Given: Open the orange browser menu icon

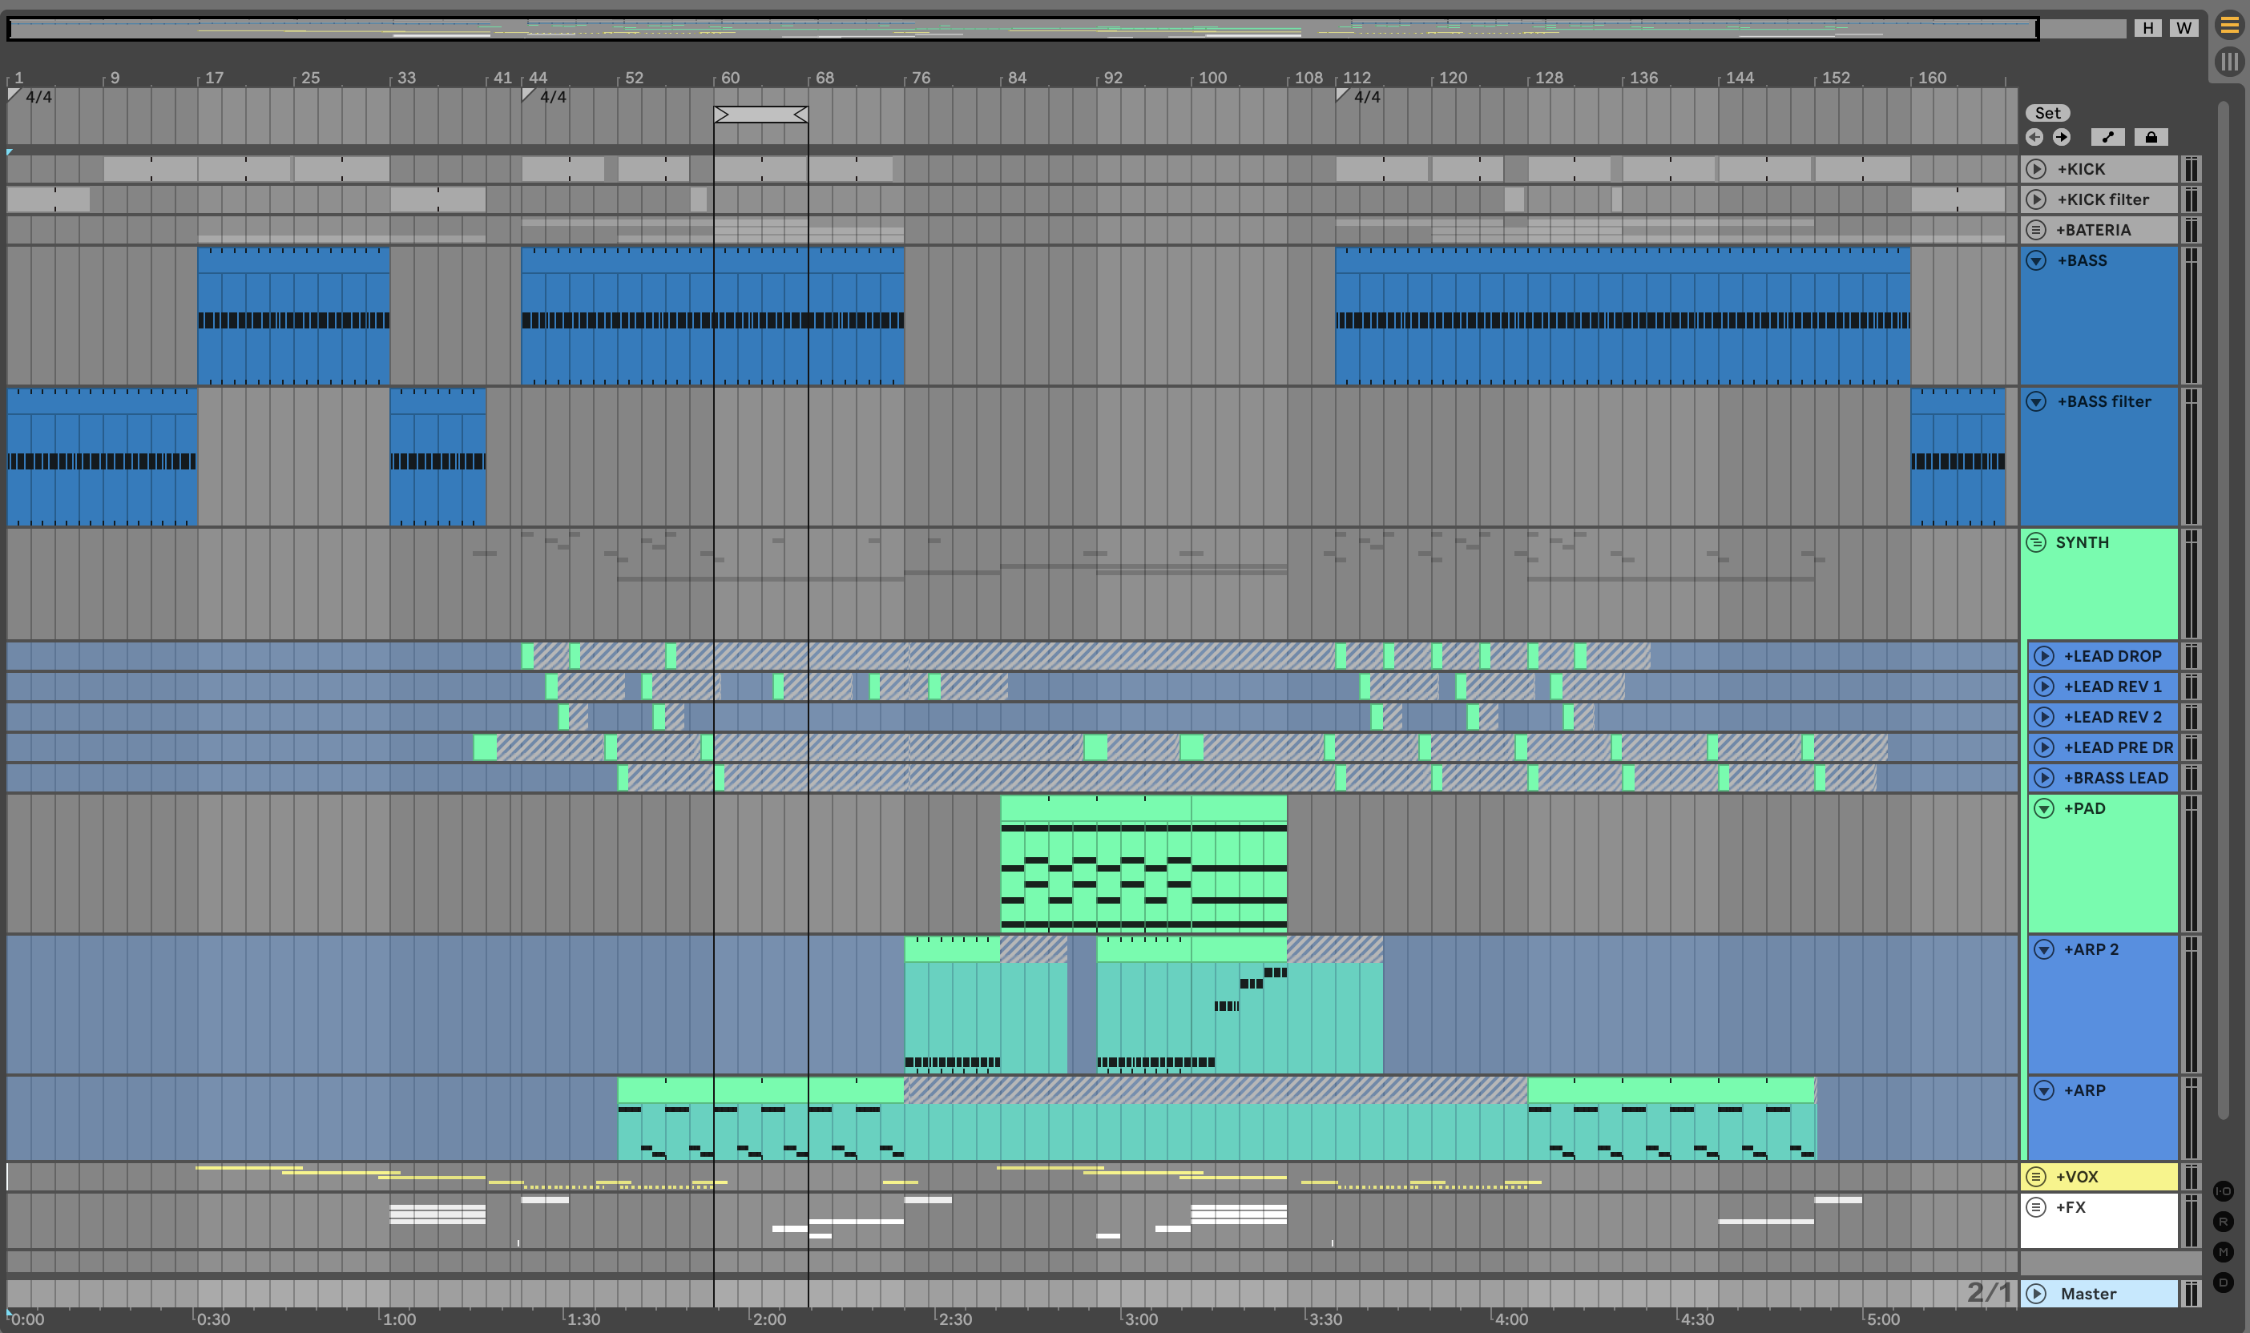Looking at the screenshot, I should pos(2228,25).
